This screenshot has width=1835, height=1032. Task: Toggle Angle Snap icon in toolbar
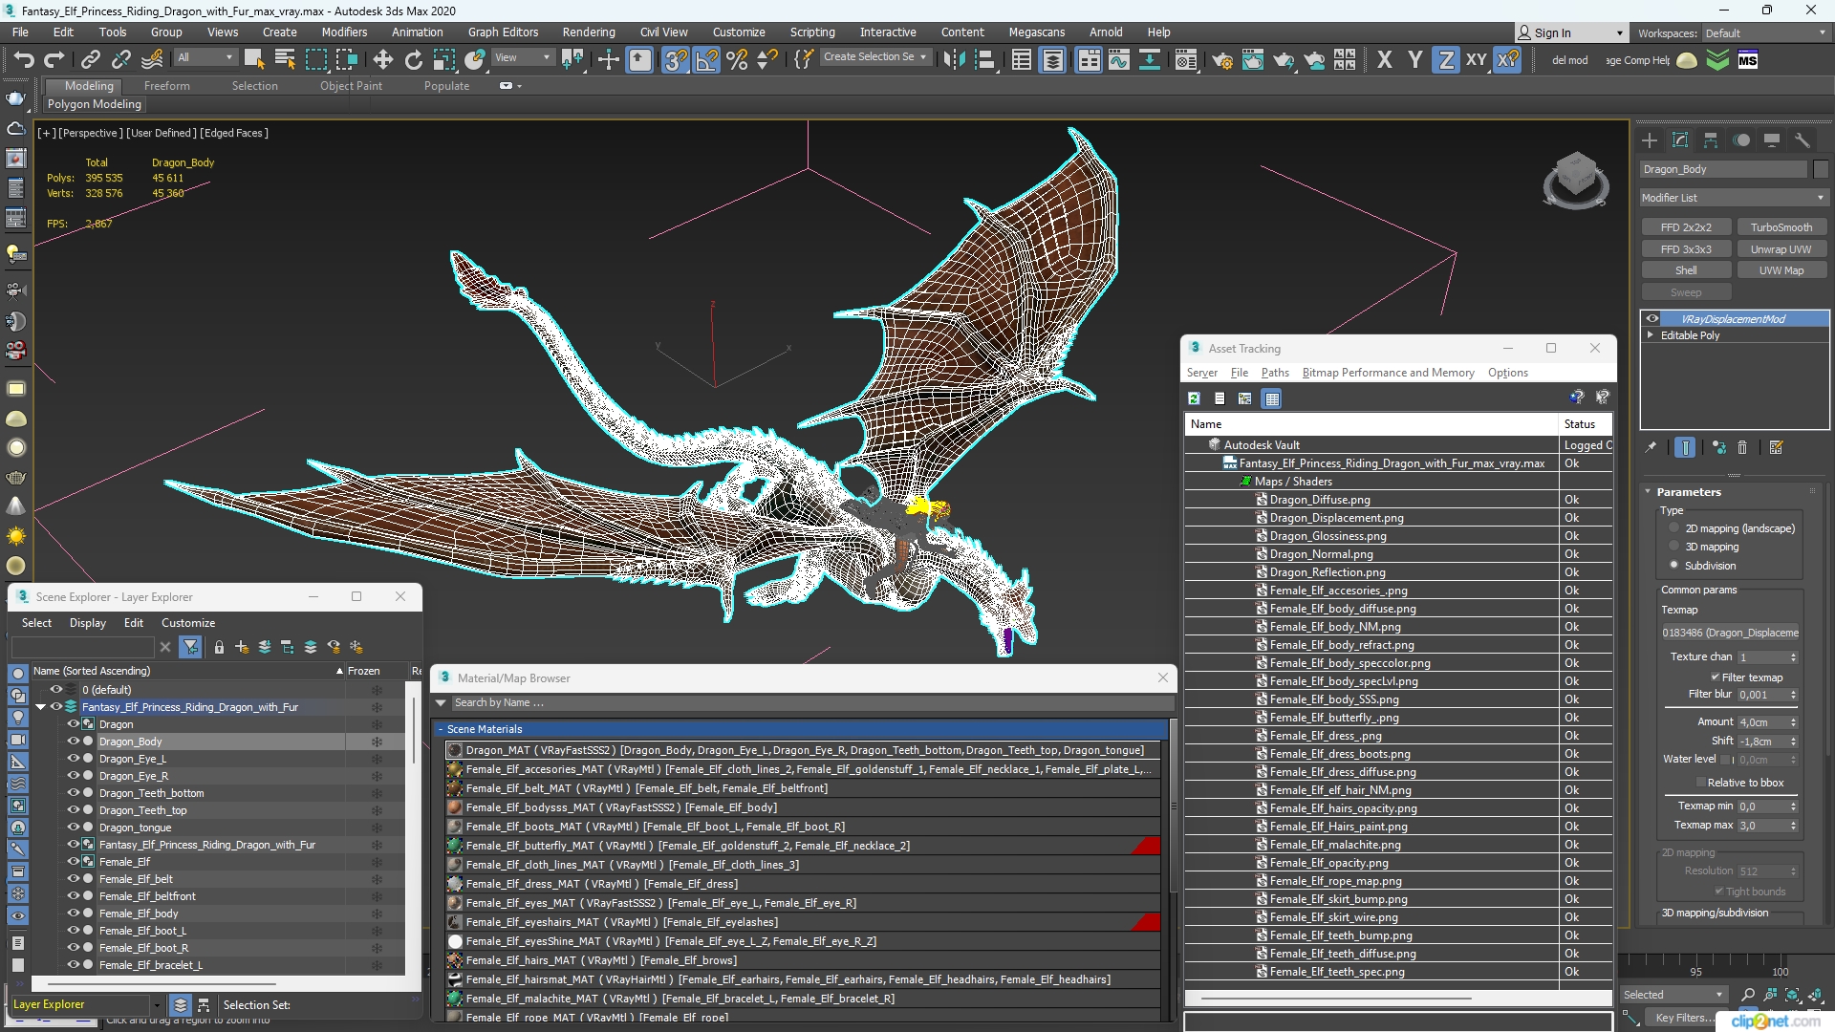coord(706,60)
